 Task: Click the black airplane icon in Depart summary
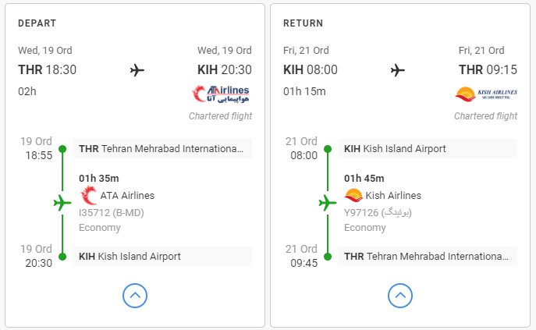pyautogui.click(x=137, y=70)
